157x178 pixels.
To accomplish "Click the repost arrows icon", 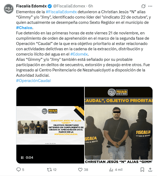I will click(x=49, y=170).
